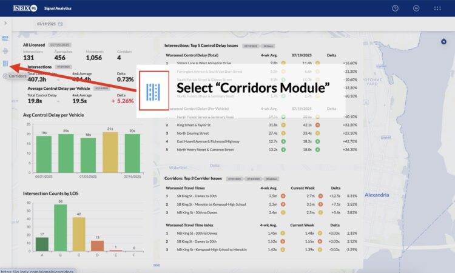Click the LOS B bar showing 58

[60, 227]
